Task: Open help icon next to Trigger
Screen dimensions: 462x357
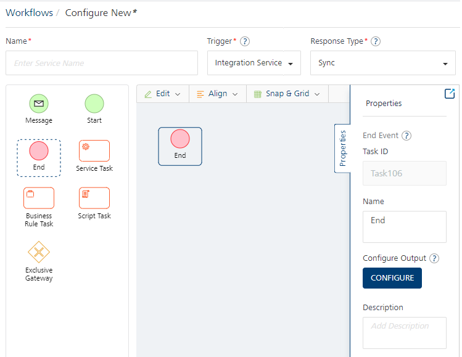Action: (245, 41)
